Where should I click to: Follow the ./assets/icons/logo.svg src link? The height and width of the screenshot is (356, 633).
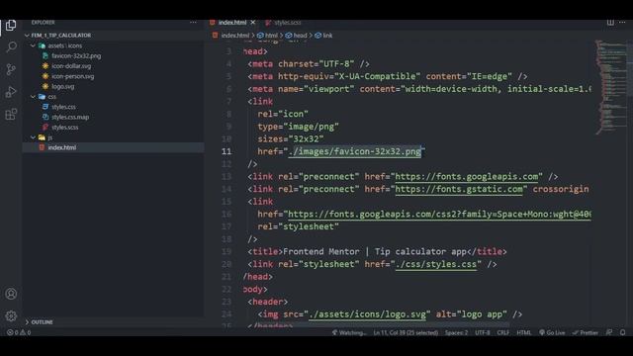367,314
